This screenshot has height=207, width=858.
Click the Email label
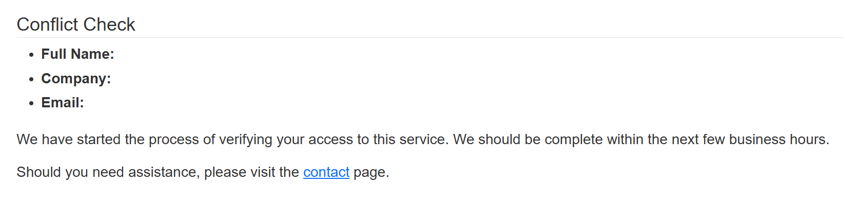click(63, 103)
